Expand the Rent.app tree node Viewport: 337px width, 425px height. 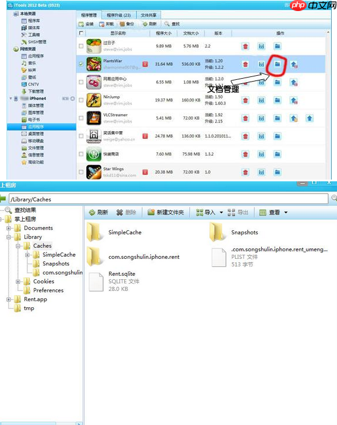tap(9, 300)
